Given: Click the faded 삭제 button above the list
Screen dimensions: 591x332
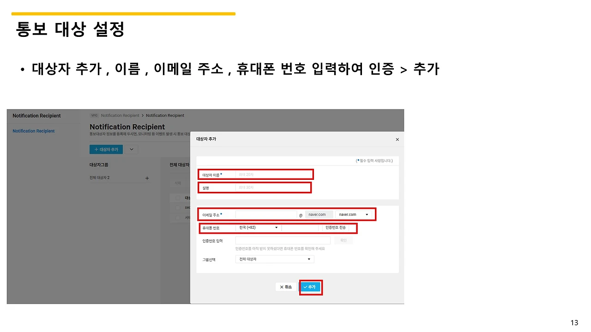Looking at the screenshot, I should 178,183.
